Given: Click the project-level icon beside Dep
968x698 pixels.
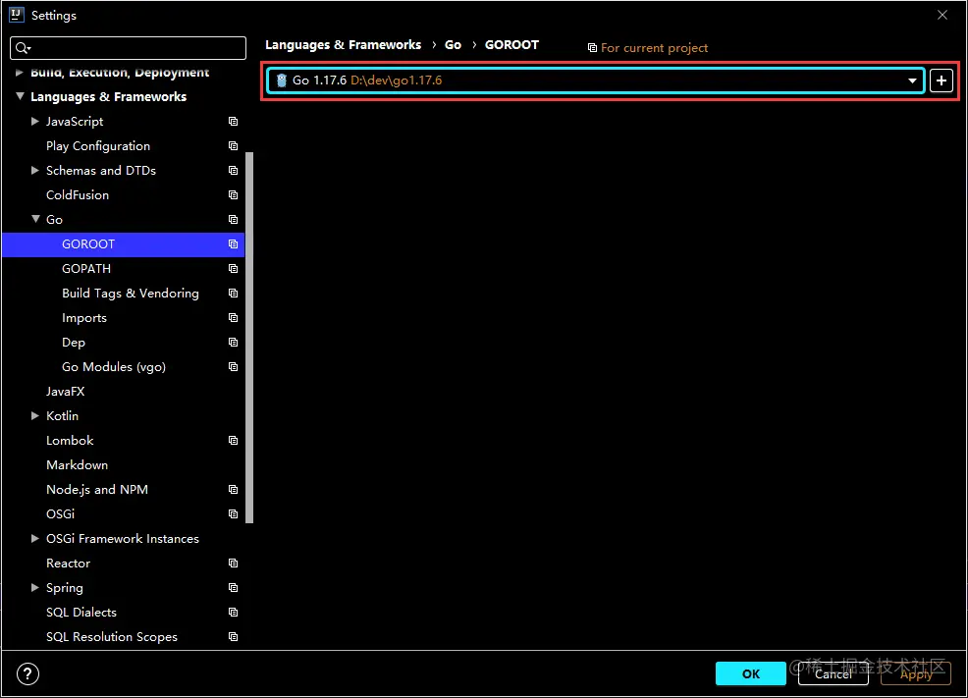Looking at the screenshot, I should pos(233,343).
